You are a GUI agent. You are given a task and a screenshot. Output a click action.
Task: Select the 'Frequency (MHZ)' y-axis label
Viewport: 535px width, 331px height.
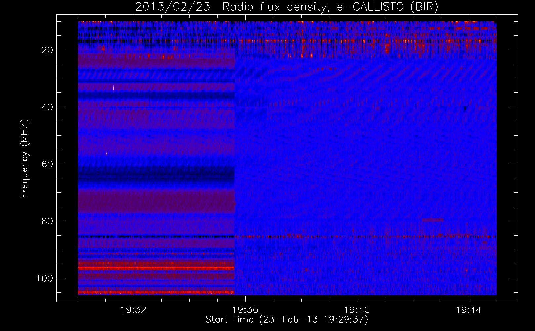(x=25, y=159)
